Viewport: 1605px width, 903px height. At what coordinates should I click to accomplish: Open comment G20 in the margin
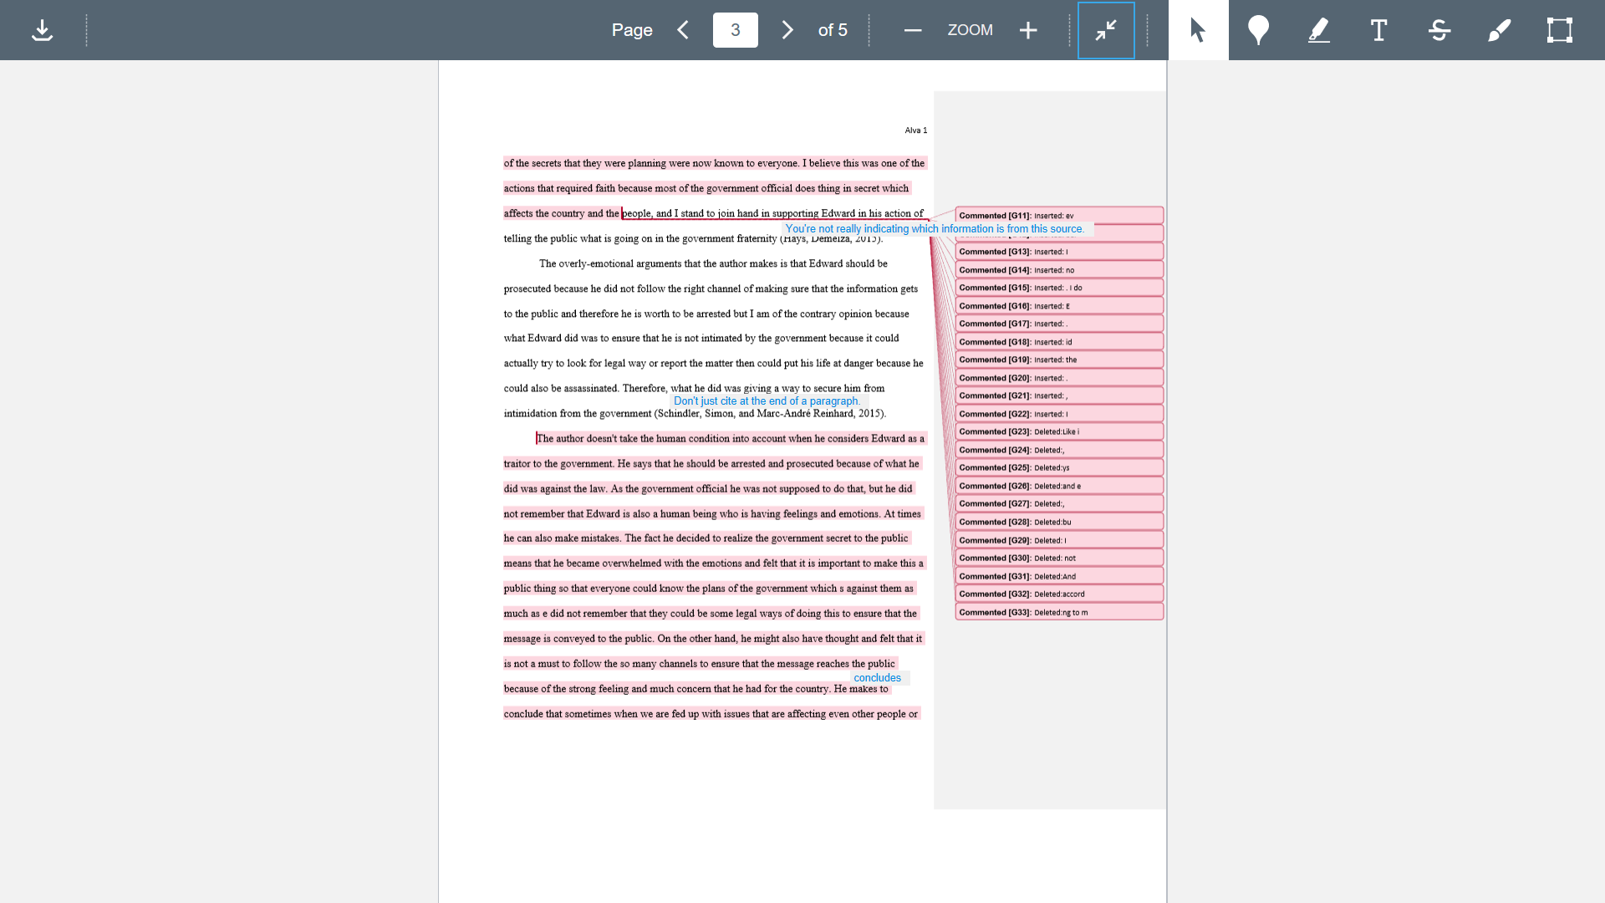coord(1059,378)
